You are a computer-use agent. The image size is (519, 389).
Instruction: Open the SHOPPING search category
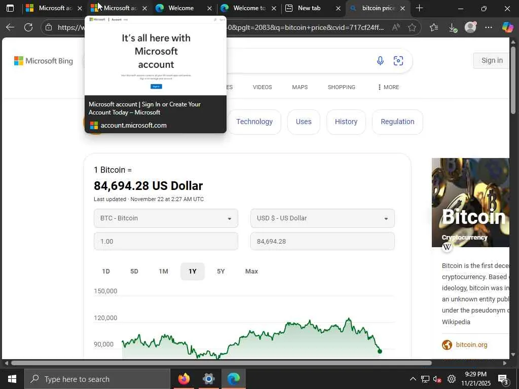pos(341,87)
